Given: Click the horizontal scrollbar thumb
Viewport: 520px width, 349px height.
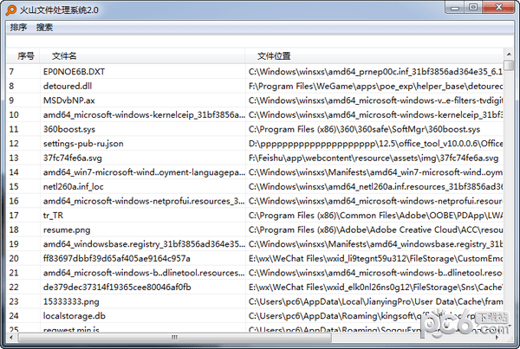Looking at the screenshot, I should pyautogui.click(x=173, y=338).
